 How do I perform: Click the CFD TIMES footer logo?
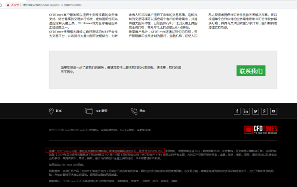click(261, 130)
